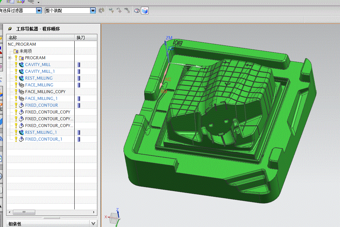The height and width of the screenshot is (227, 340).
Task: Select the CAVITY_MILL operation name
Action: 38,65
